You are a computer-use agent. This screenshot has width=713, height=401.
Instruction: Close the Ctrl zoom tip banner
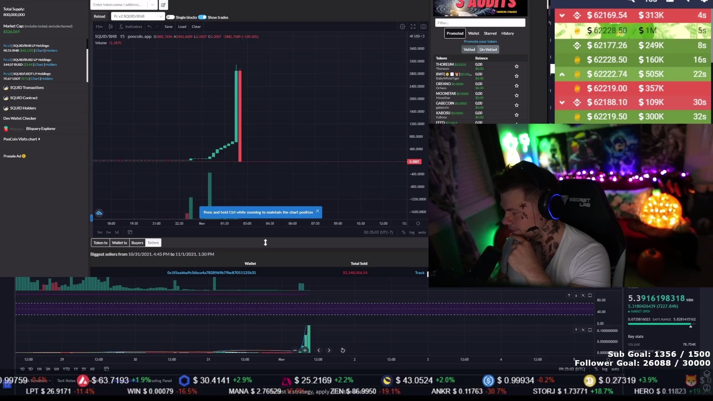click(x=318, y=211)
